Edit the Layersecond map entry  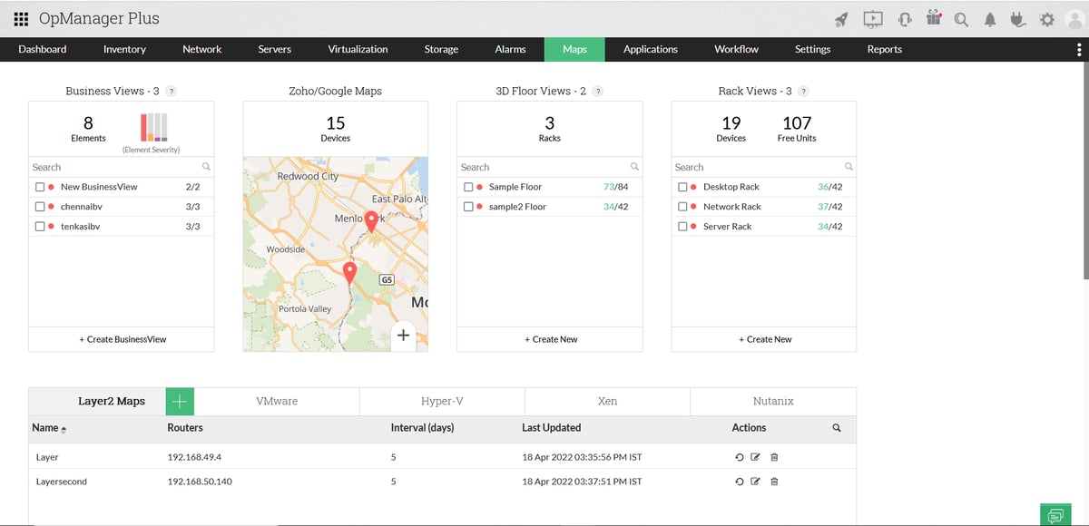[x=756, y=482]
